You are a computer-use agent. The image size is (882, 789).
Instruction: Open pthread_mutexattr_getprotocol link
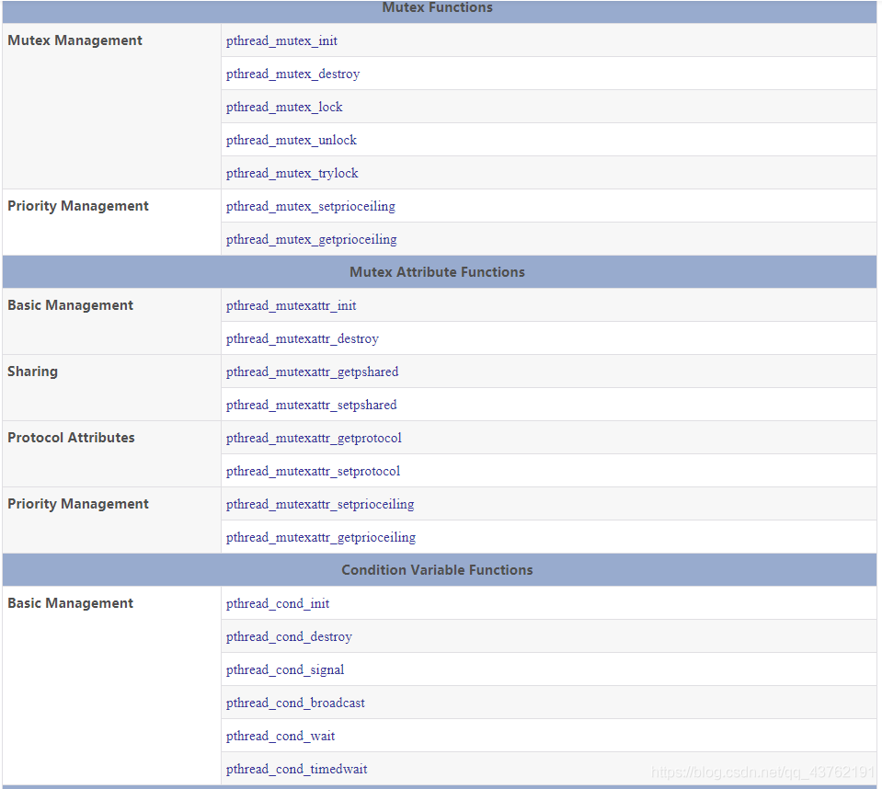(x=314, y=438)
